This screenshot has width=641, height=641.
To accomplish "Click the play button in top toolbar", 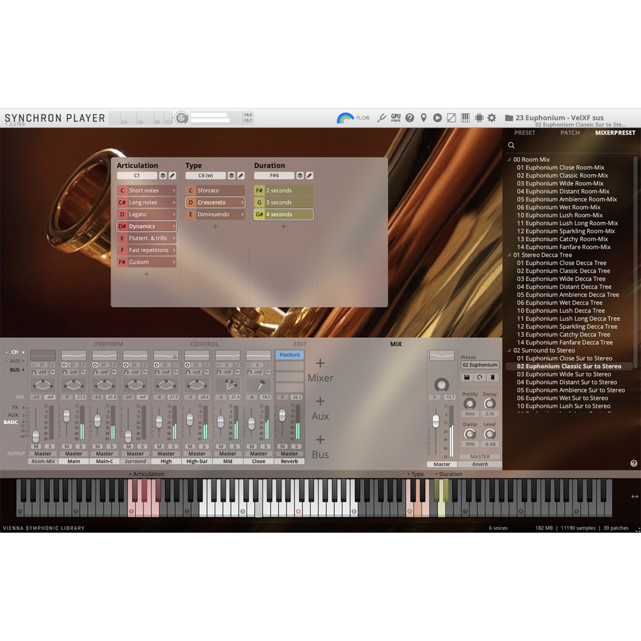I will point(437,118).
